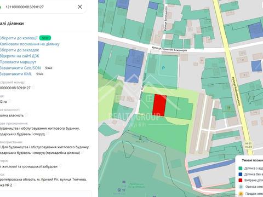Click 'Прокласти маршрут' link
Image resolution: width=263 pixels, height=197 pixels.
coord(18,62)
